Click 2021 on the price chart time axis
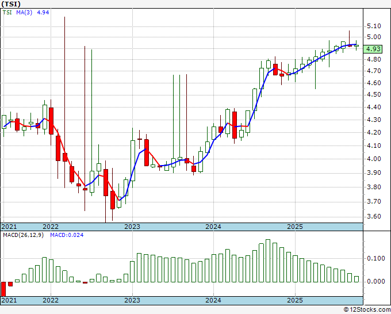The width and height of the screenshot is (391, 314). tap(9, 227)
